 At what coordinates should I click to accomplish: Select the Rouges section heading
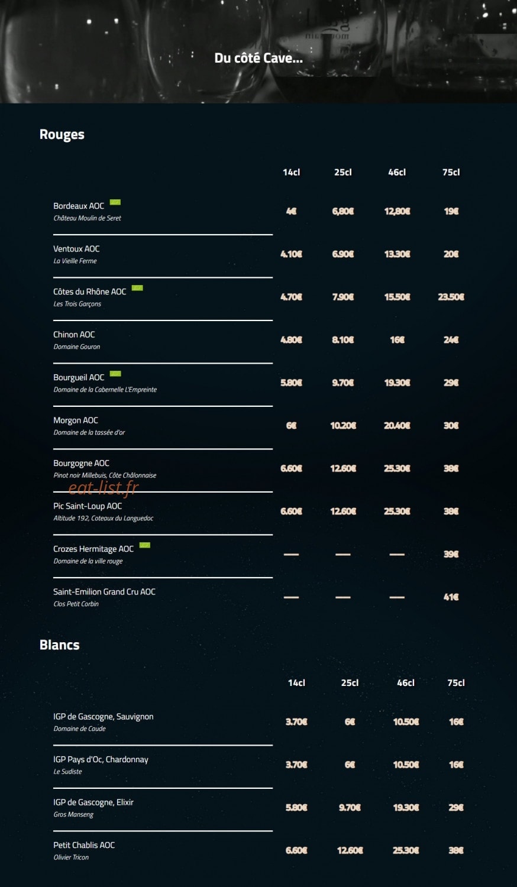62,135
